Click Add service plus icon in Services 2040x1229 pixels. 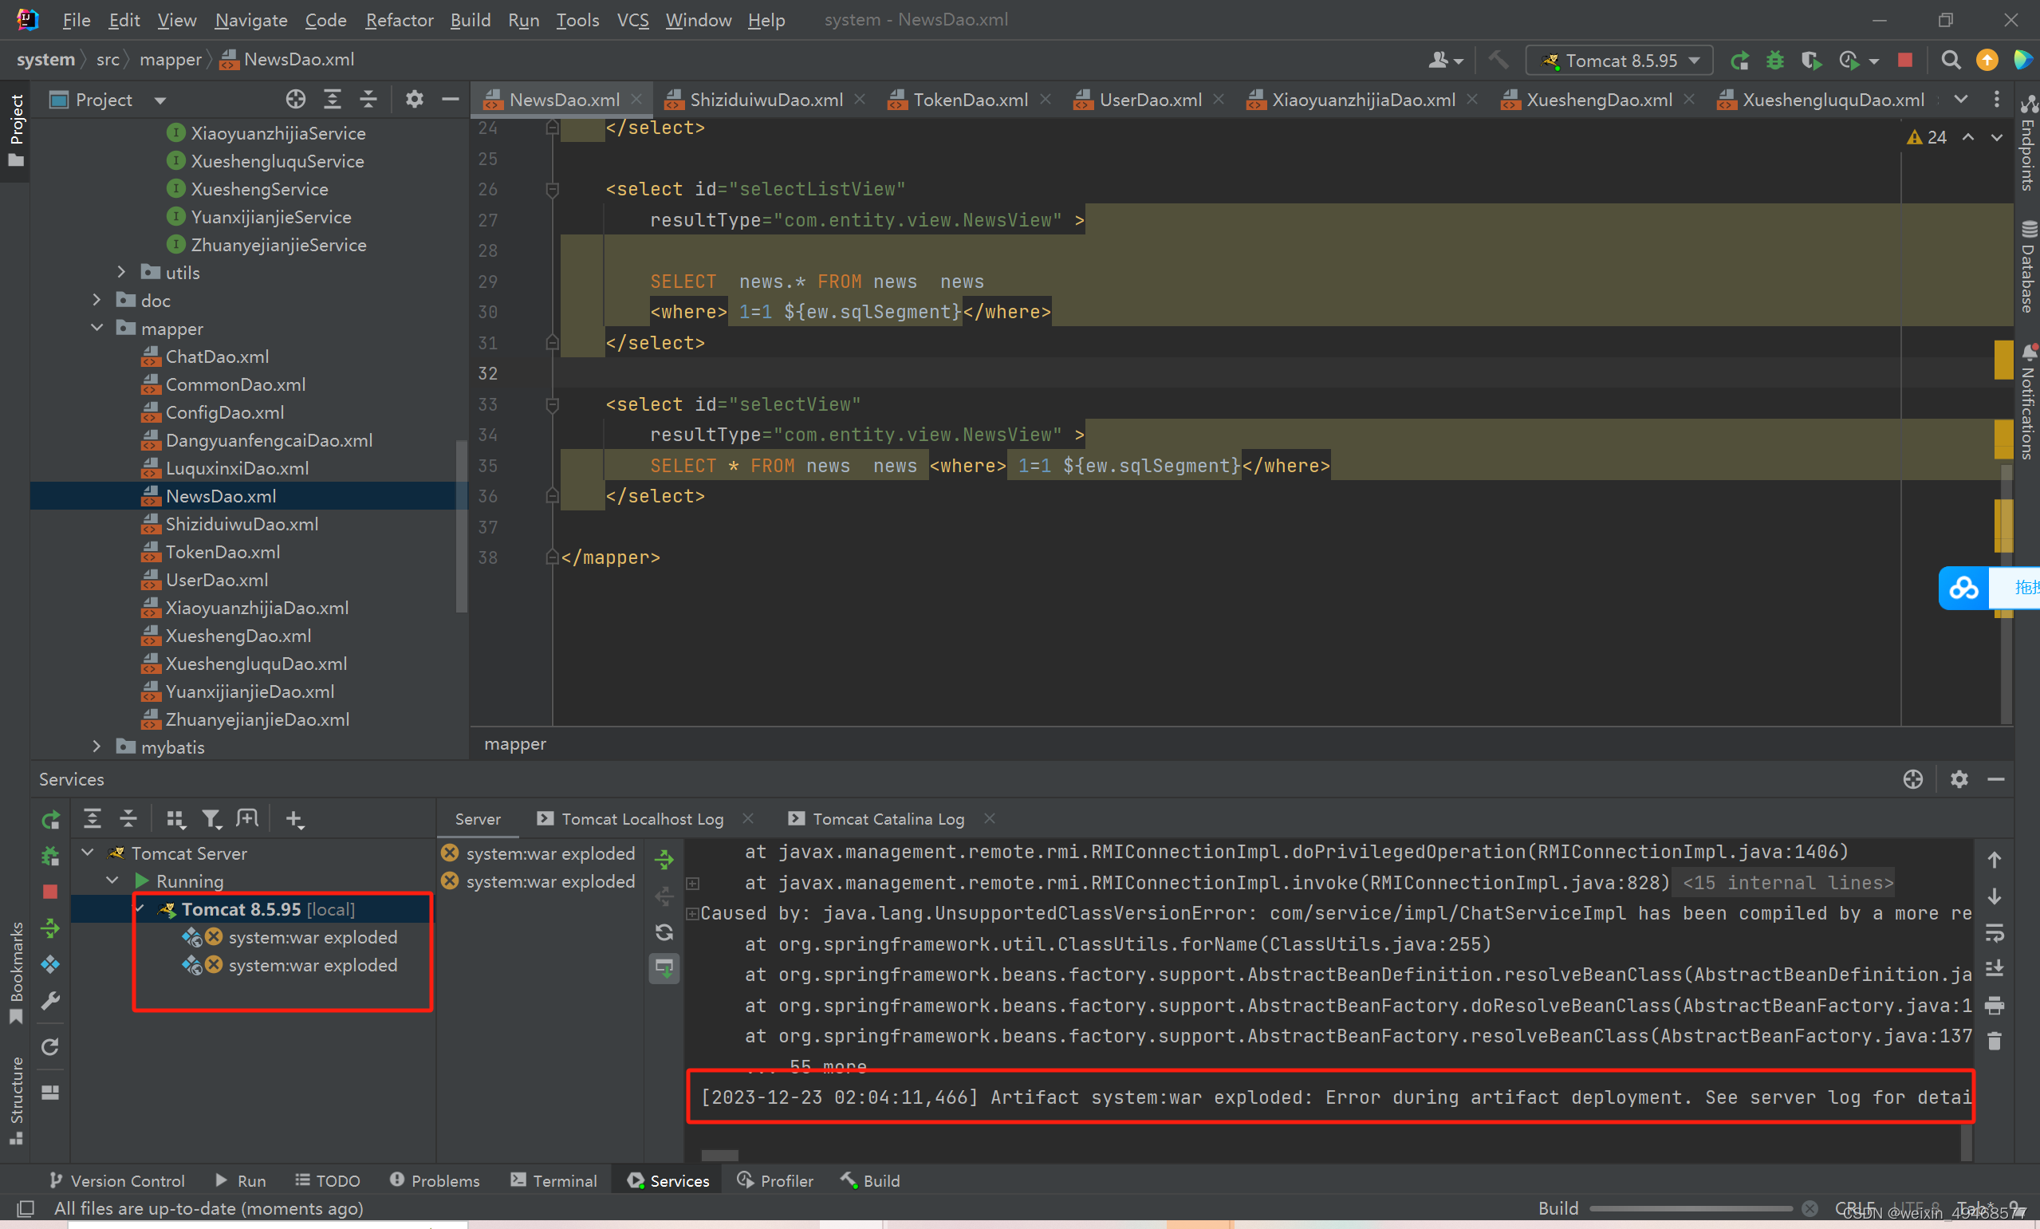point(294,819)
